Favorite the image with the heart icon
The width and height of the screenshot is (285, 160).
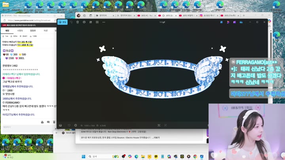pos(69,125)
